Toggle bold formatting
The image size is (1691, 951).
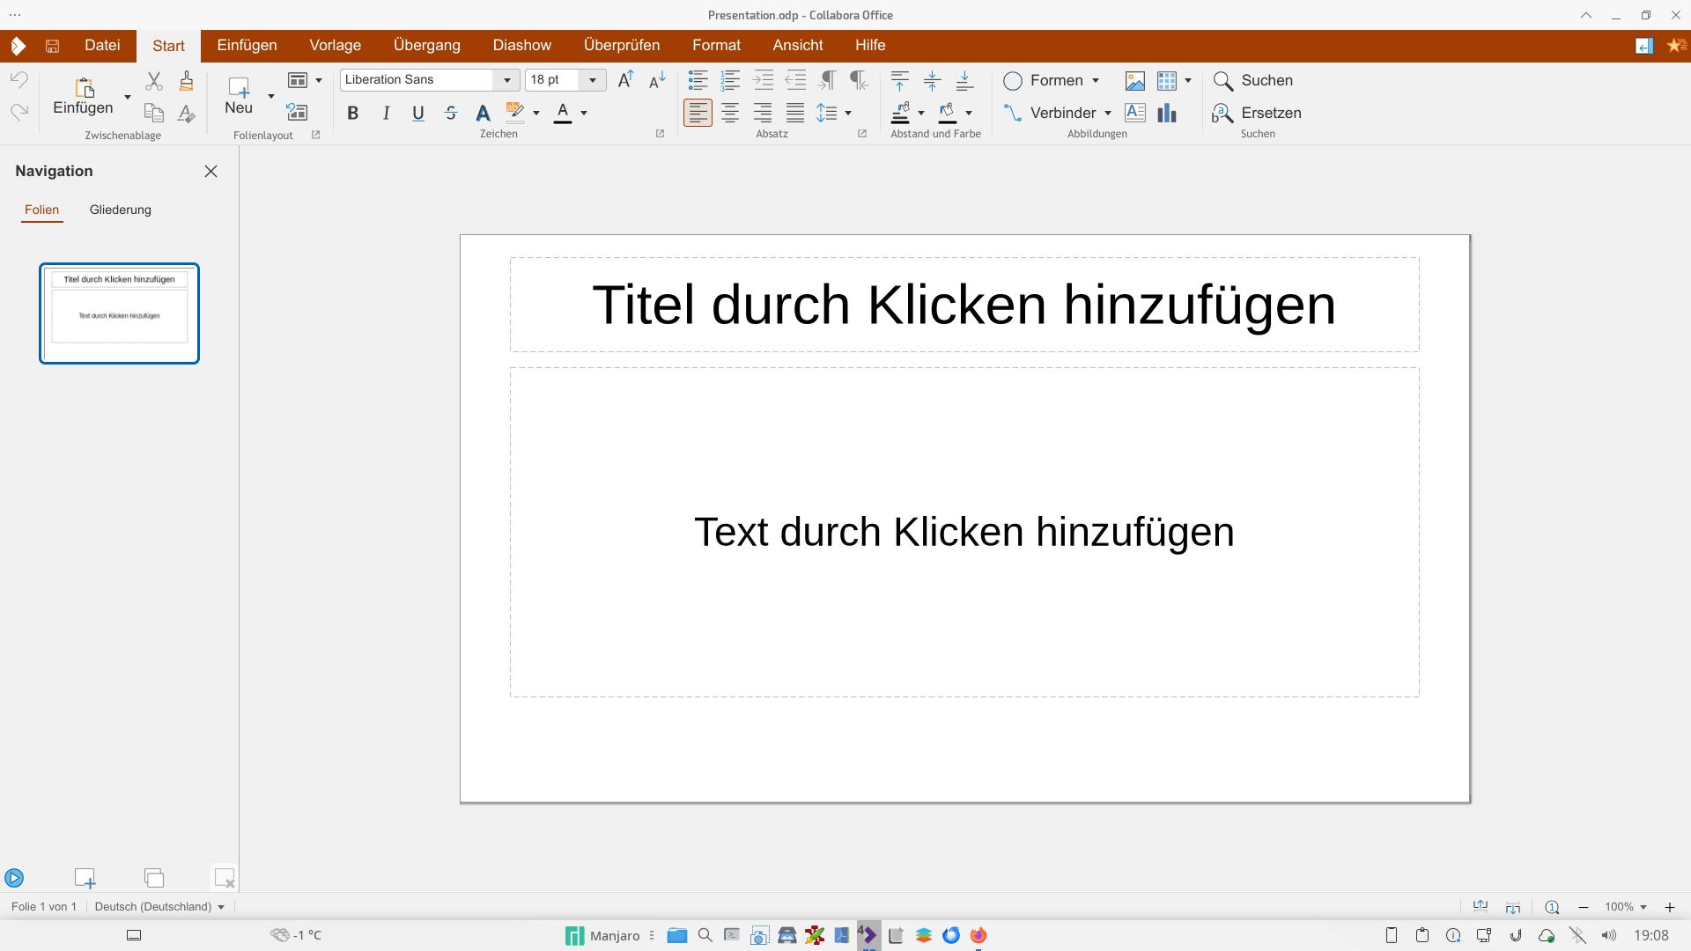pos(353,113)
